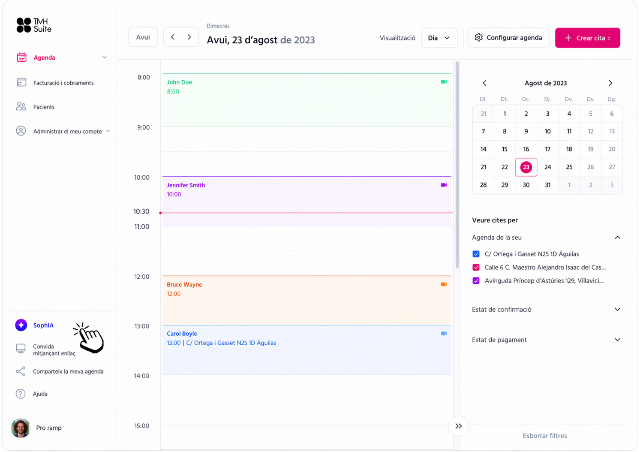Select day 10 in mini calendar
The width and height of the screenshot is (640, 452).
[x=547, y=131]
